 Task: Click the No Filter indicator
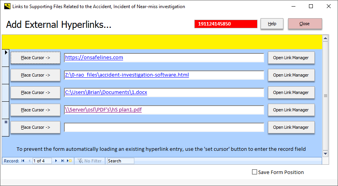(x=89, y=161)
